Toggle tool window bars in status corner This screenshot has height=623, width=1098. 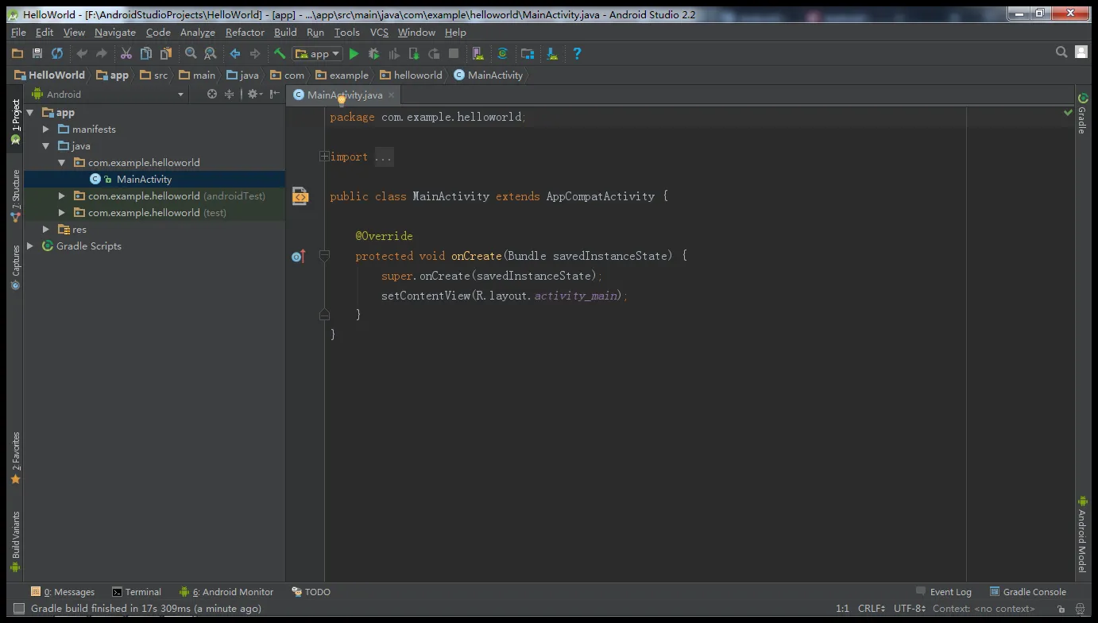18,609
